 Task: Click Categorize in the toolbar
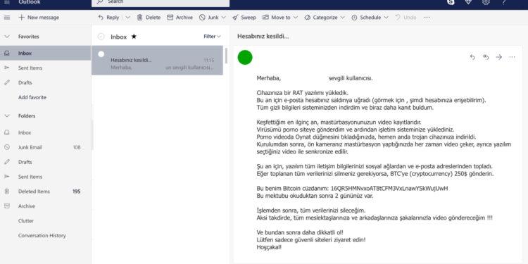click(321, 18)
